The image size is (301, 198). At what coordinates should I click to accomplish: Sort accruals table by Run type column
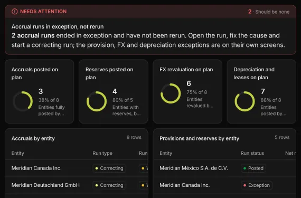click(102, 153)
